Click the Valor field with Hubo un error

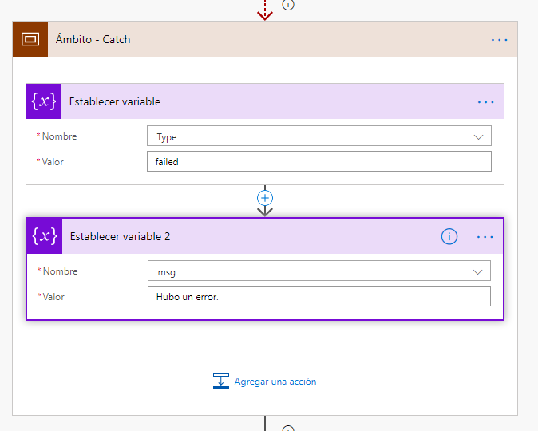pos(318,297)
